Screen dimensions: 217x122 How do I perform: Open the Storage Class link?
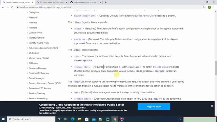click(x=160, y=67)
